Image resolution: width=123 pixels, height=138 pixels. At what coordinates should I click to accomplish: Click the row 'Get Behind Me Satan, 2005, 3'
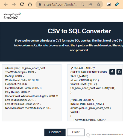[x=23, y=88]
